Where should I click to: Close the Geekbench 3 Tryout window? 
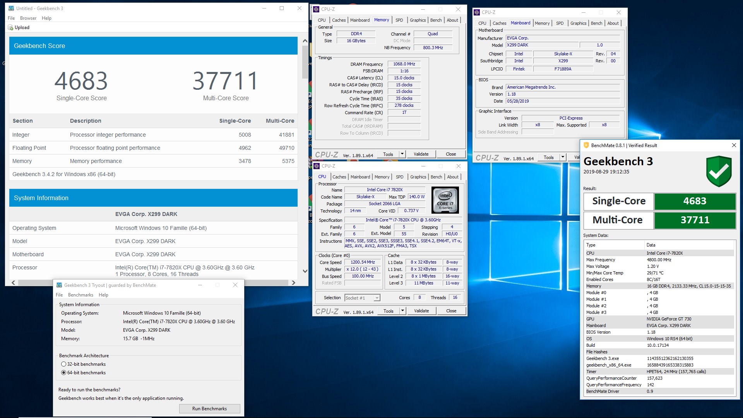235,285
